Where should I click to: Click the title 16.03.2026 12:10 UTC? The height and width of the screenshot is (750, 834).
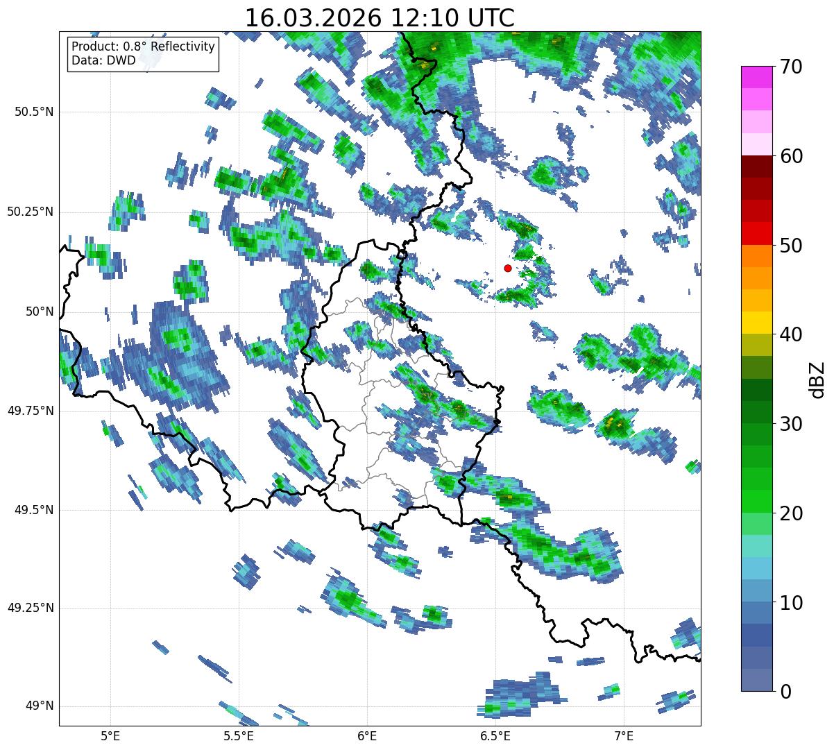(380, 18)
